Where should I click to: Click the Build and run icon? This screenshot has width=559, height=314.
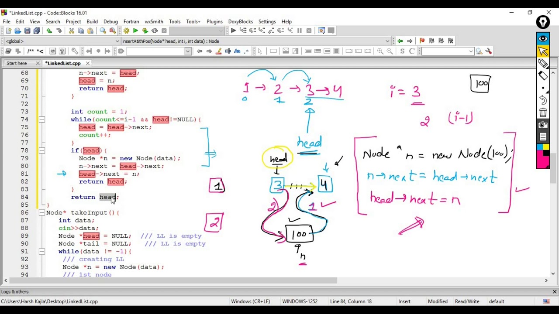tap(145, 31)
